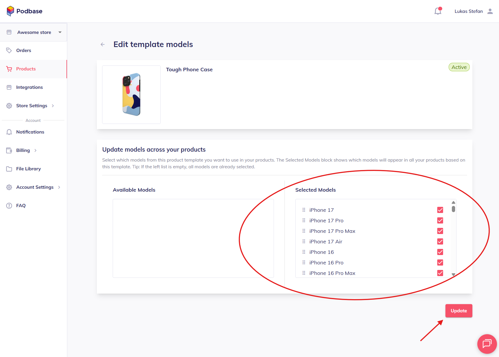499x357 pixels.
Task: Uncheck the iPhone 17 checkbox
Action: pyautogui.click(x=440, y=210)
